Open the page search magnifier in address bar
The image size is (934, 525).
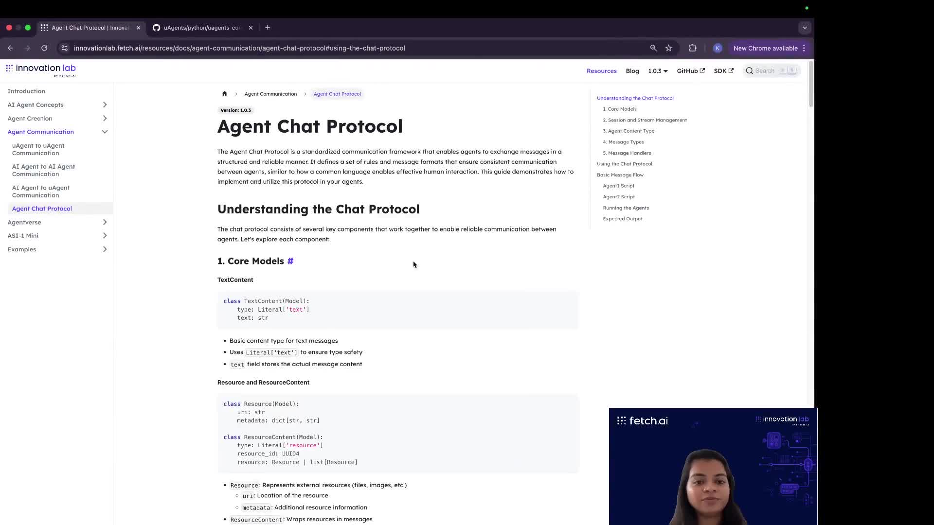click(x=653, y=48)
